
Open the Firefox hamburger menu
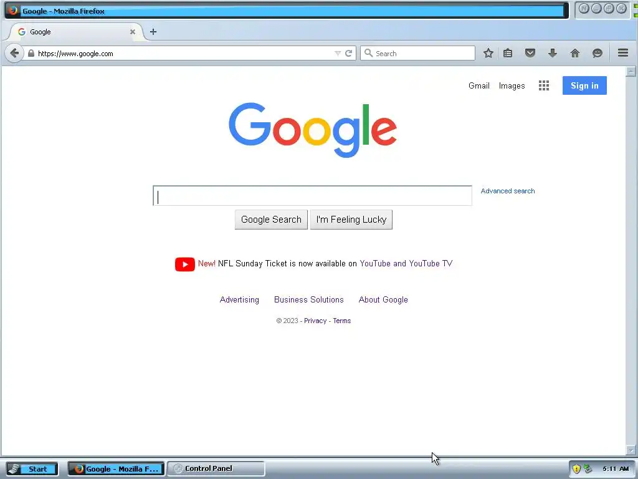click(x=623, y=53)
